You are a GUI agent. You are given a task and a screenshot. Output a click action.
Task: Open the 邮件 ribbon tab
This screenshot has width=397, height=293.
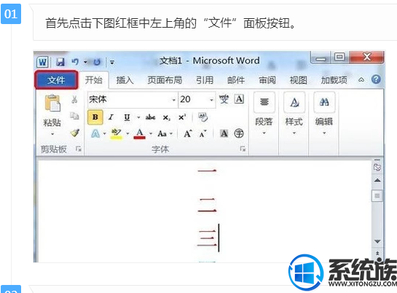point(236,80)
